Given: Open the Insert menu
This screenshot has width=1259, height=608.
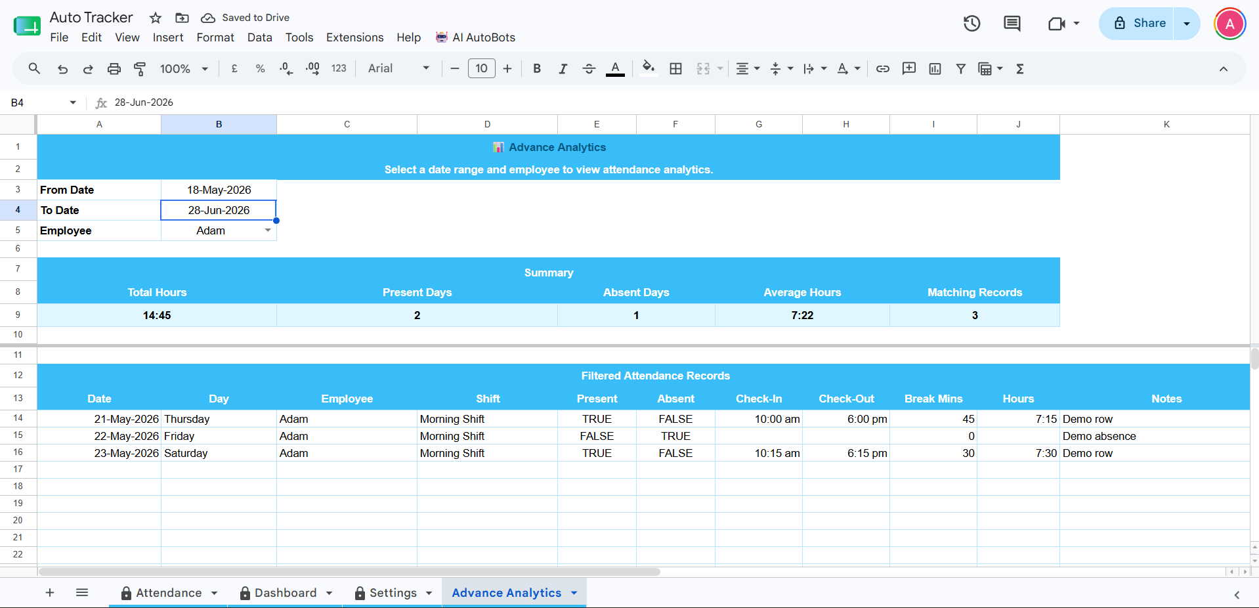Looking at the screenshot, I should 168,37.
